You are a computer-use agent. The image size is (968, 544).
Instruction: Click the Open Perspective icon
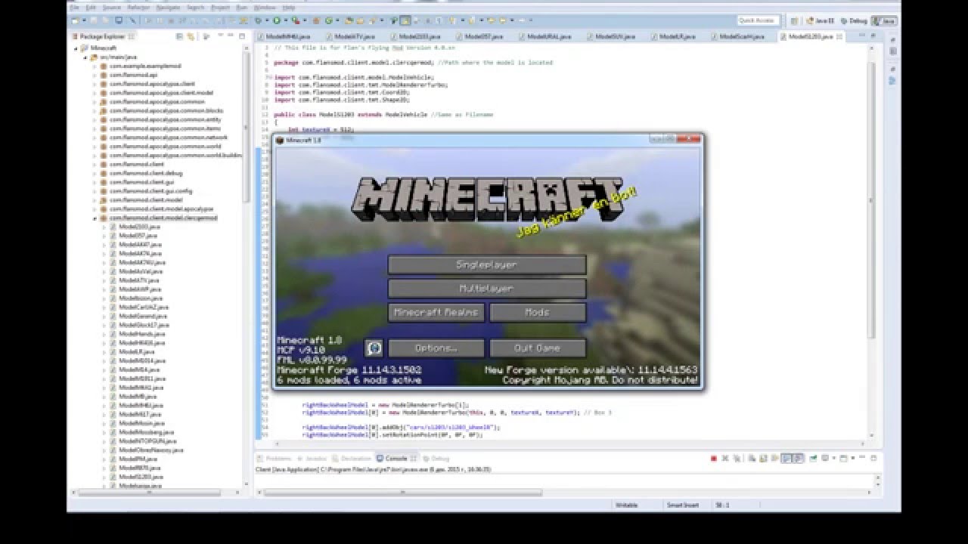794,20
